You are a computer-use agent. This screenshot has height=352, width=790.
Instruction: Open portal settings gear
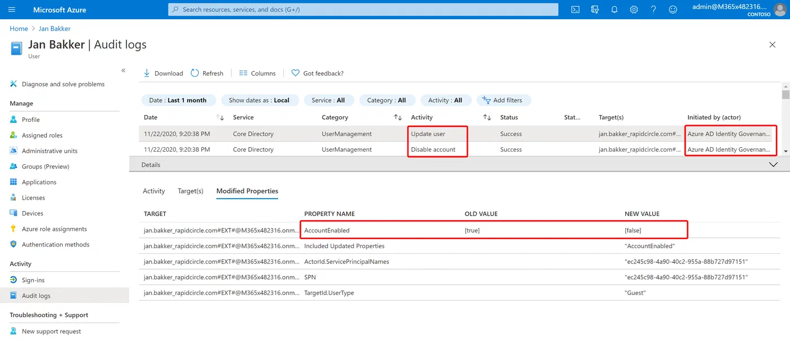point(634,10)
